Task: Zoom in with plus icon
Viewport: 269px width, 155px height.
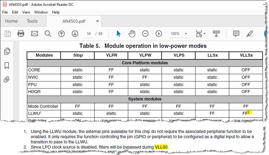Action: click(x=159, y=34)
